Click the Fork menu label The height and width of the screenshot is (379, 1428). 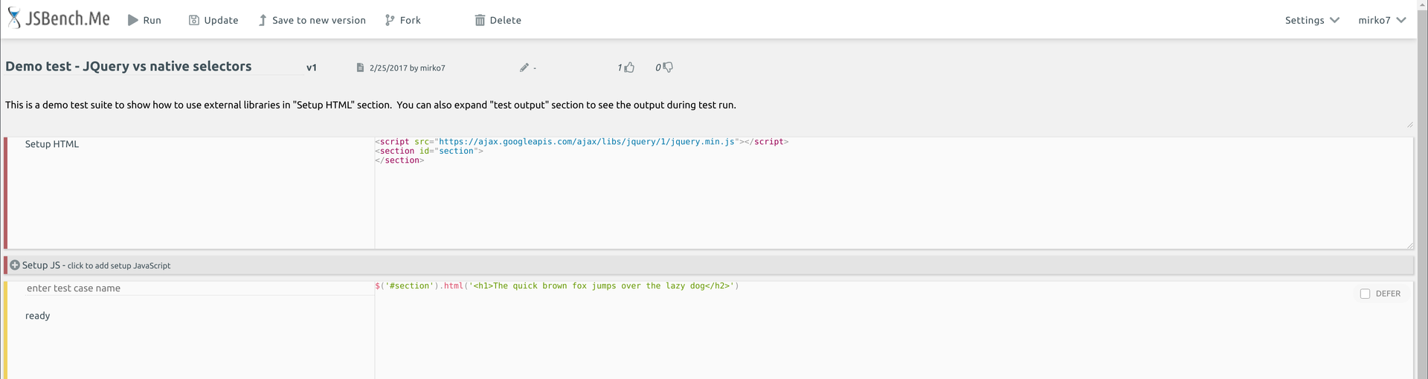[410, 20]
